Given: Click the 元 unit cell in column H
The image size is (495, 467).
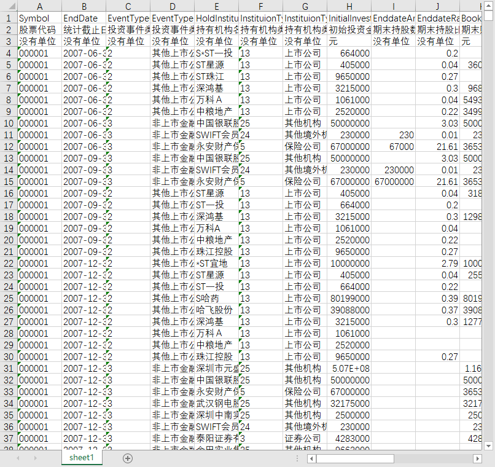Looking at the screenshot, I should (x=349, y=41).
